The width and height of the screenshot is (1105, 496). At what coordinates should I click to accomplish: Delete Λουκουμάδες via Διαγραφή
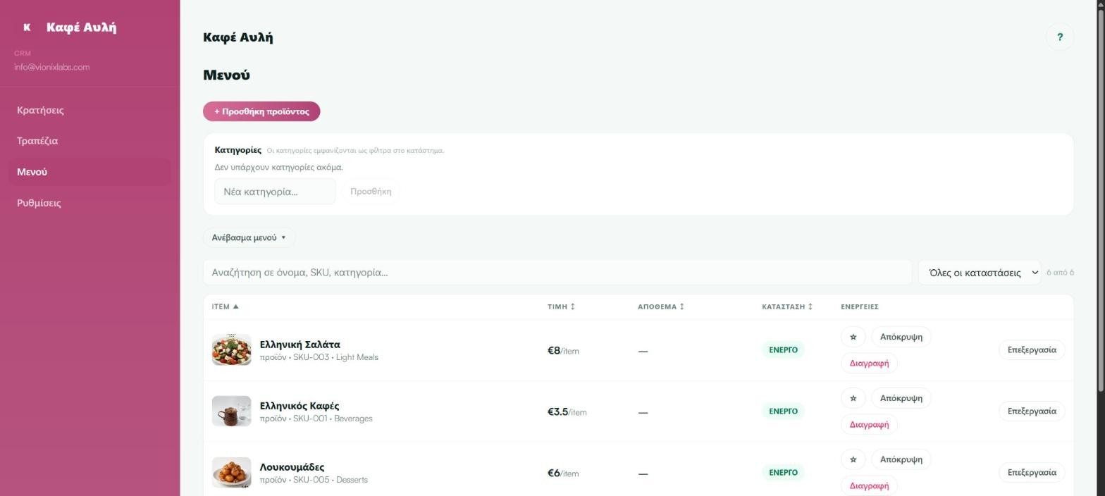(869, 485)
